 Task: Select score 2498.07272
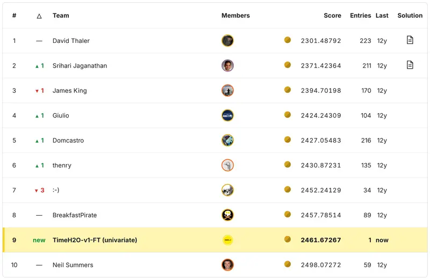[321, 265]
